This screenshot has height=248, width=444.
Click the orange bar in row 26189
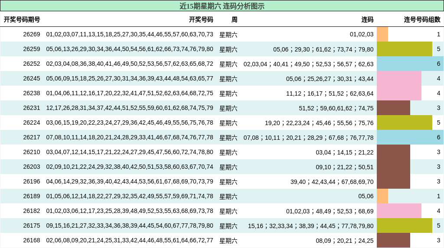pyautogui.click(x=382, y=196)
